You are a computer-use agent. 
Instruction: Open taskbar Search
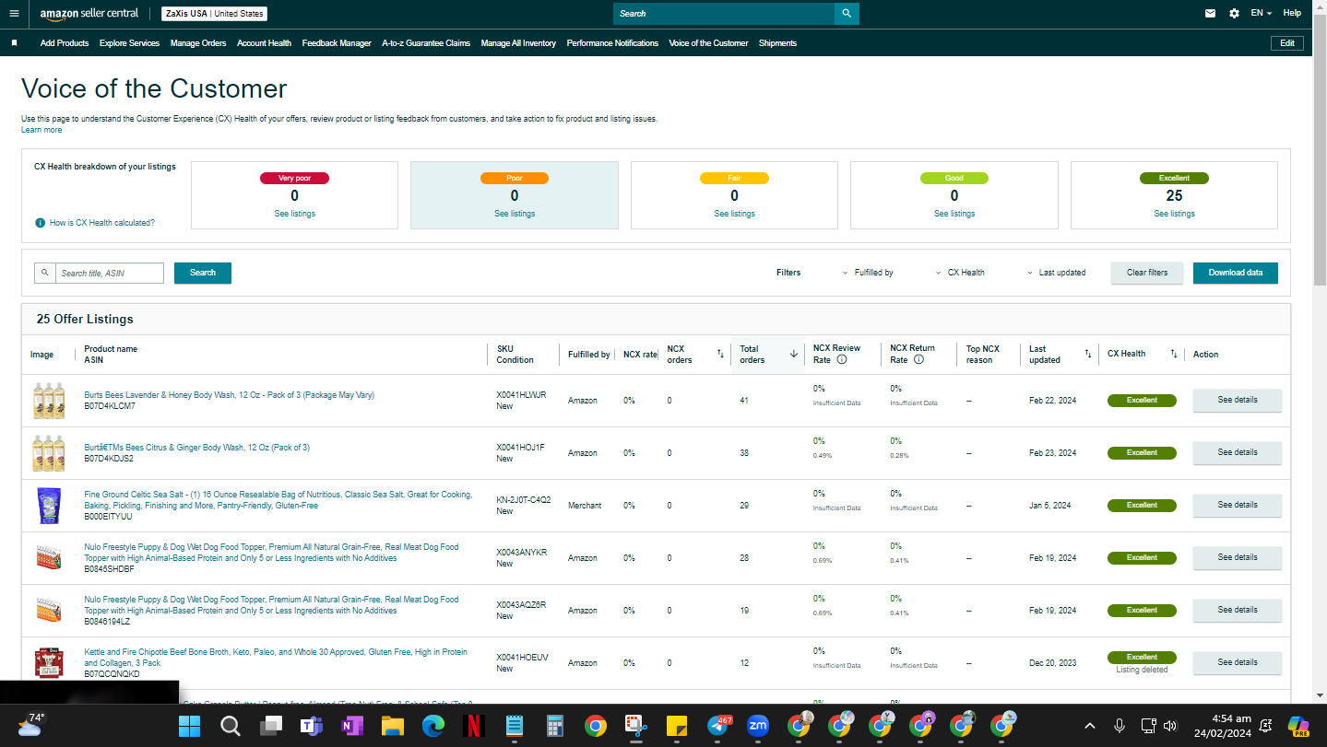tap(231, 726)
